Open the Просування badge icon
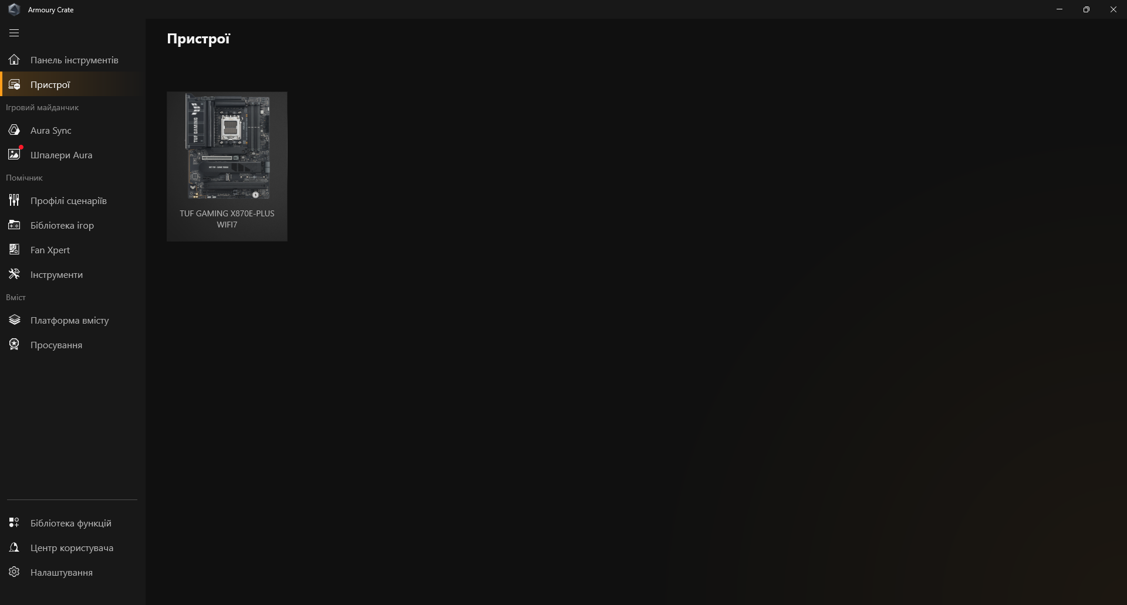 pyautogui.click(x=14, y=345)
